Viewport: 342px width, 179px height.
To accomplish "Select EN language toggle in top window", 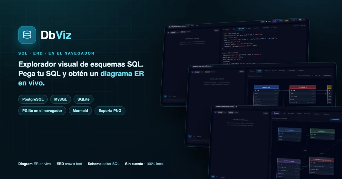I will pos(300,19).
